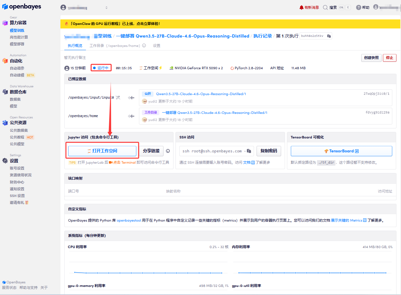Open 高性能计算 in the sidebar
The image size is (401, 295).
[x=19, y=37]
